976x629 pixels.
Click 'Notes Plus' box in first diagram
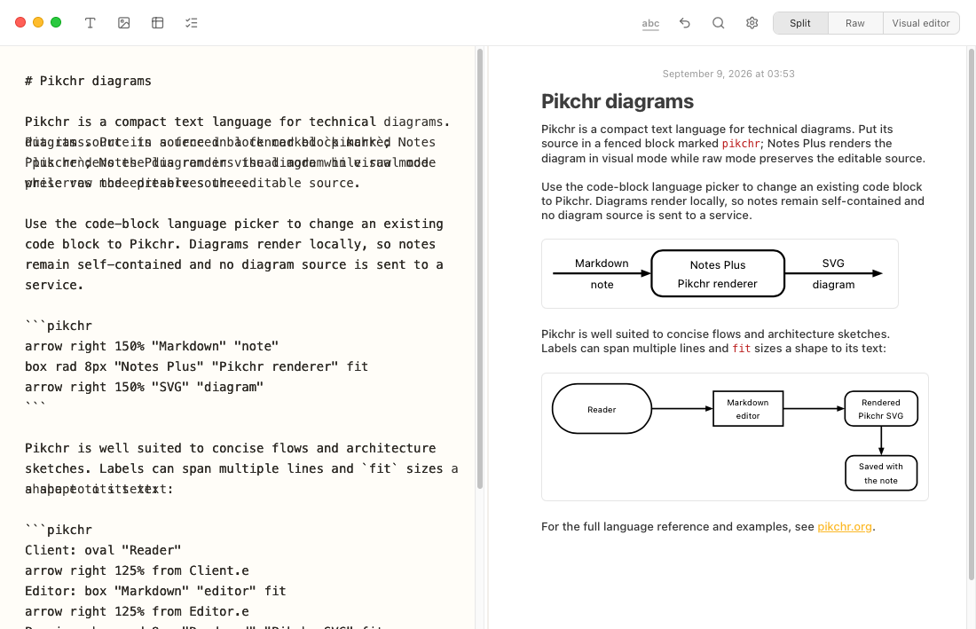(718, 274)
